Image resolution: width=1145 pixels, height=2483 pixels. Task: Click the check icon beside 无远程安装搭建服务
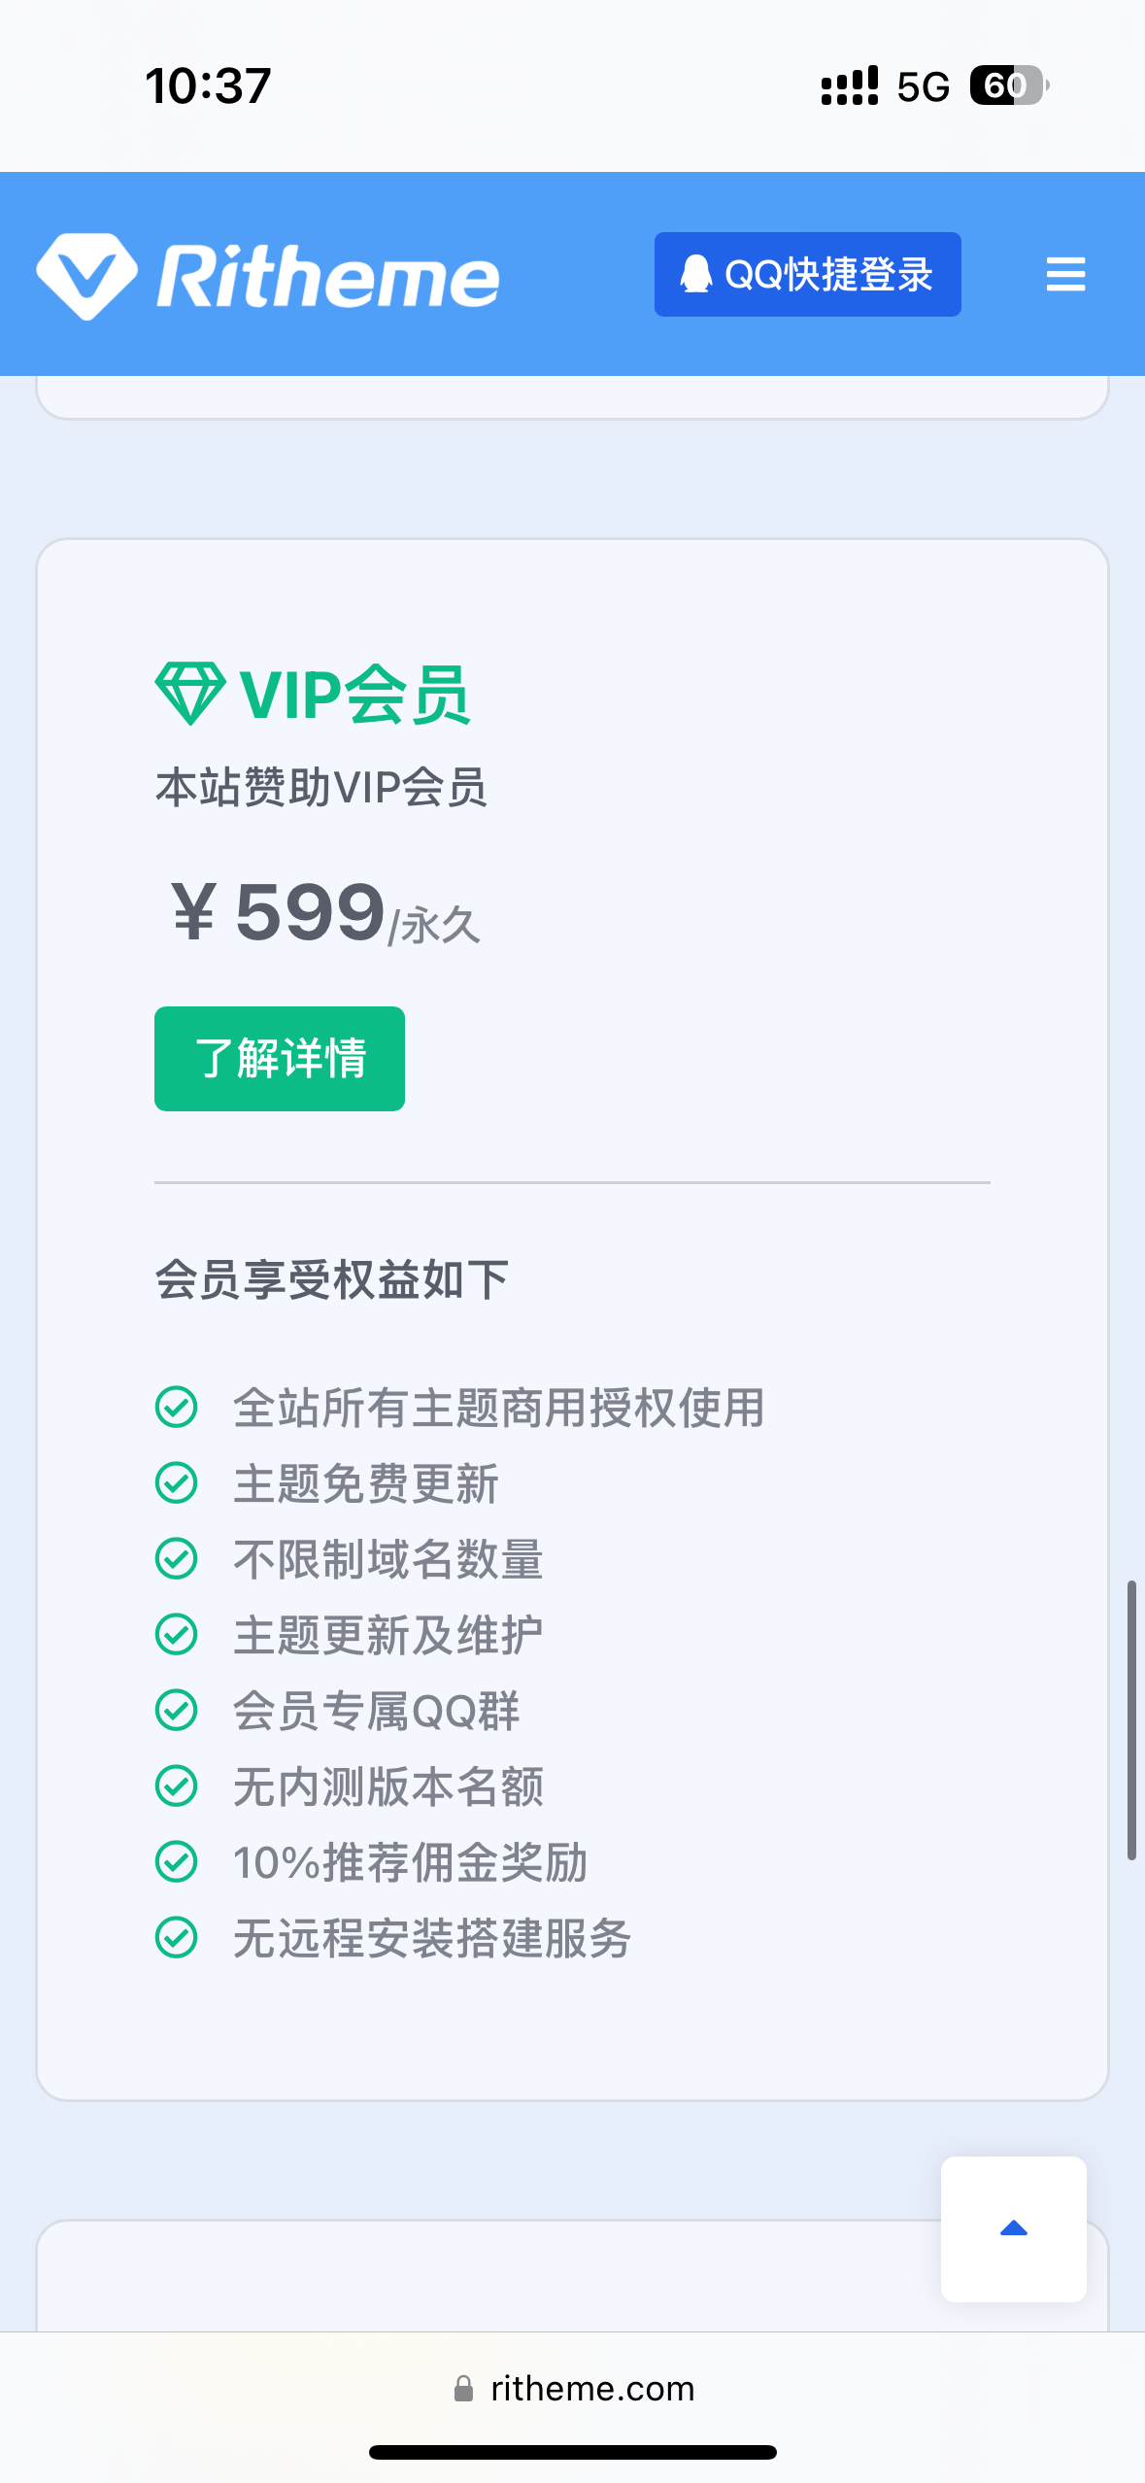coord(177,1937)
